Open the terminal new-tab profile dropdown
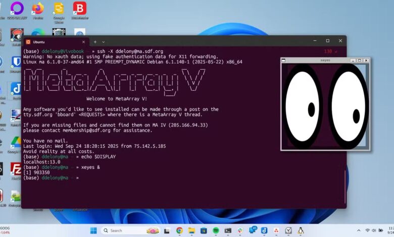This screenshot has height=237, width=394. point(103,42)
